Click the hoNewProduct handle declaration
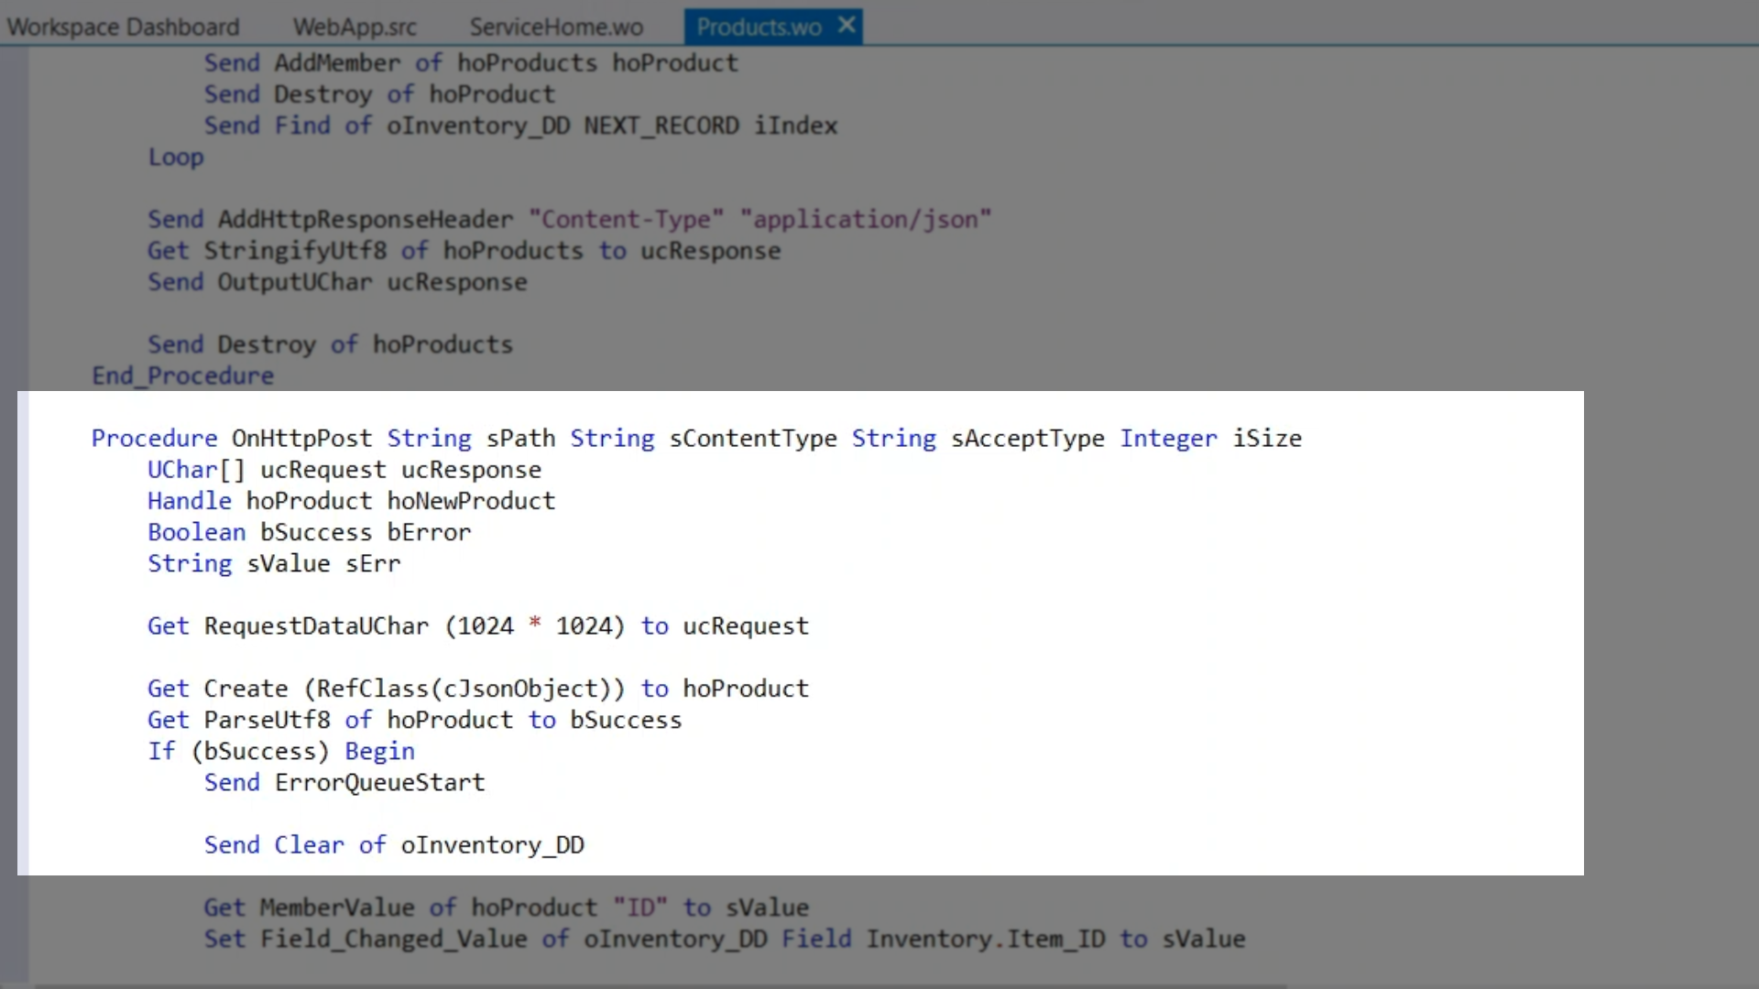 tap(471, 501)
